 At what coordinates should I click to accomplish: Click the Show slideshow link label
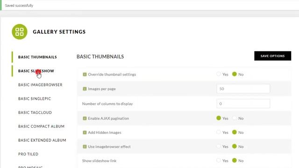[x=99, y=161]
